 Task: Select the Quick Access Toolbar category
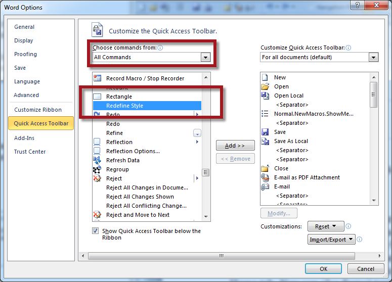click(41, 123)
